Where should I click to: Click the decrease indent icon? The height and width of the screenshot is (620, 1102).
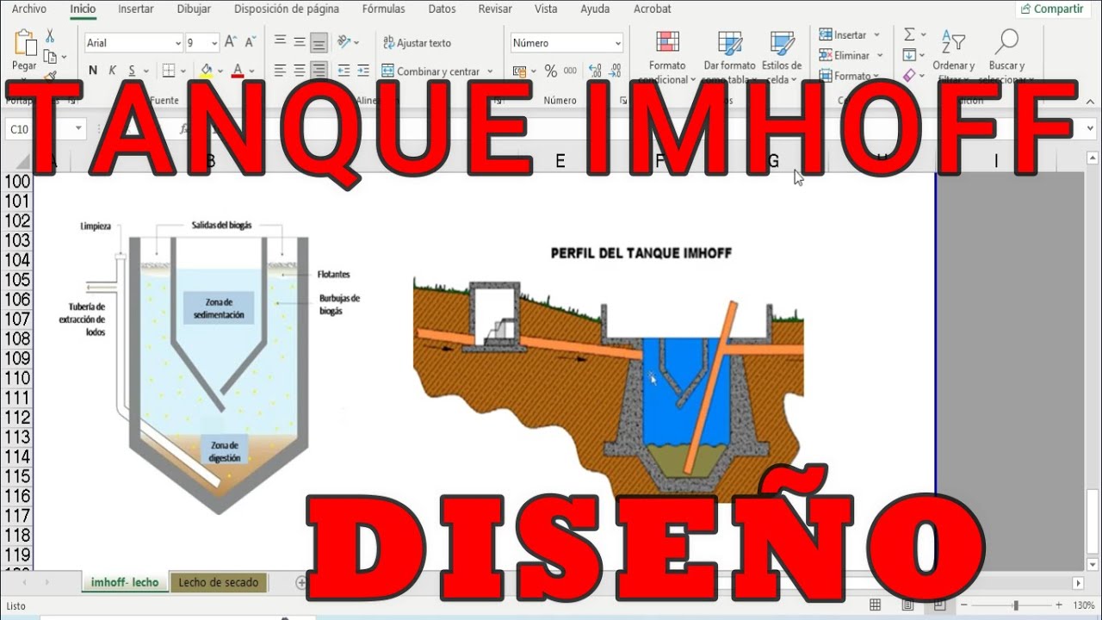(x=344, y=71)
